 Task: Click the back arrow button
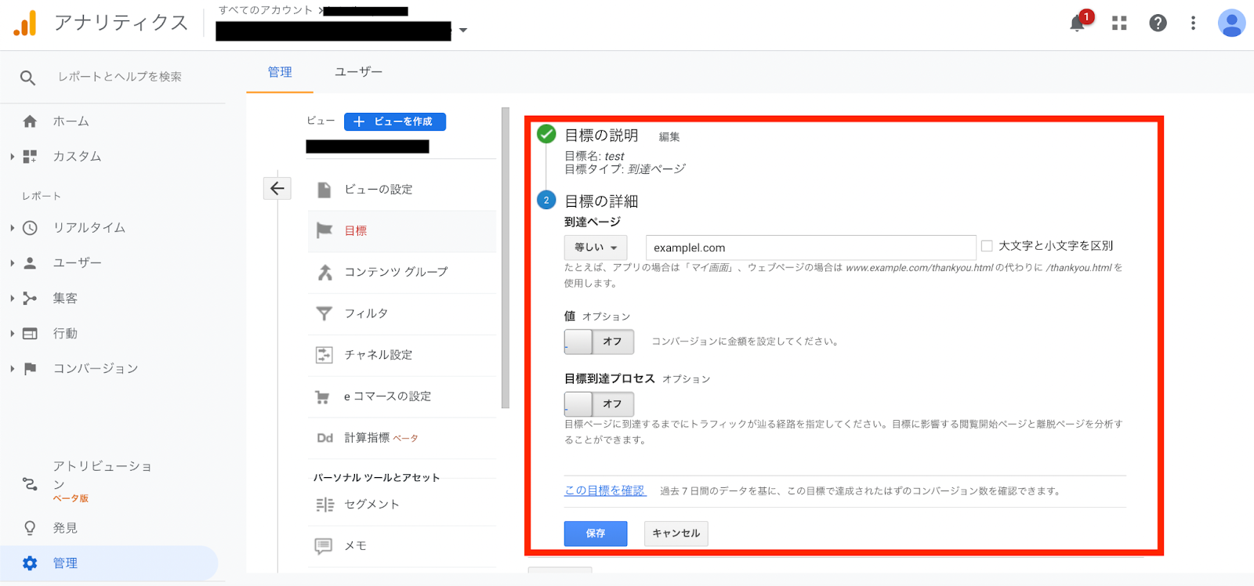pyautogui.click(x=277, y=188)
